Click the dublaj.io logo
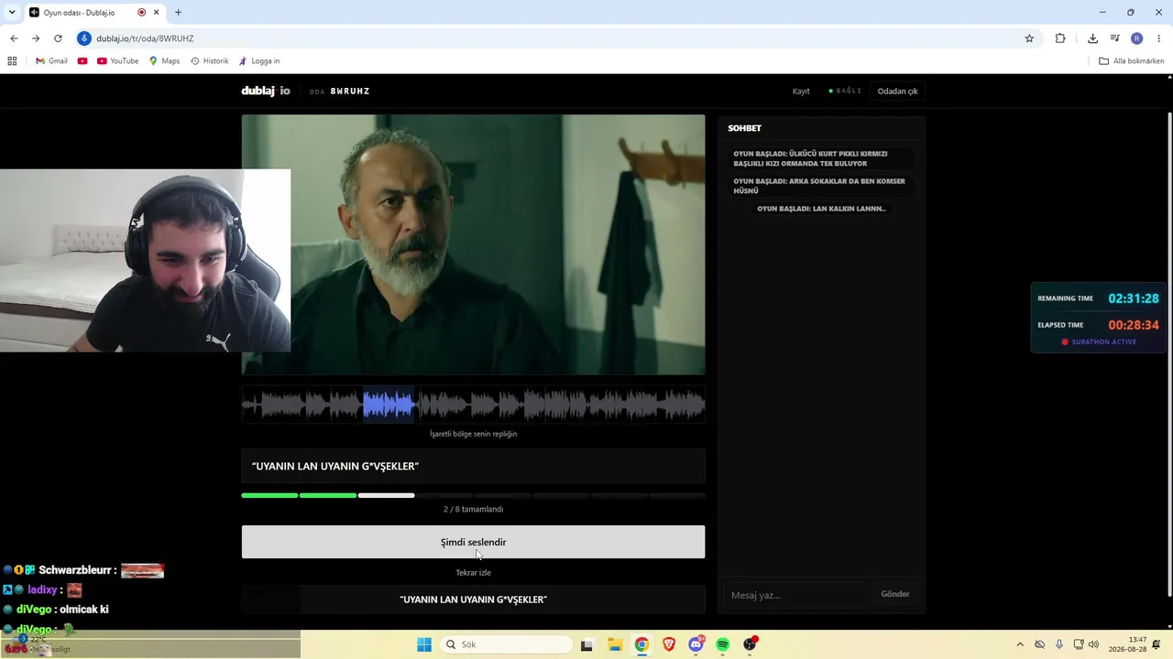Screen dimensions: 1173x659 coord(266,91)
